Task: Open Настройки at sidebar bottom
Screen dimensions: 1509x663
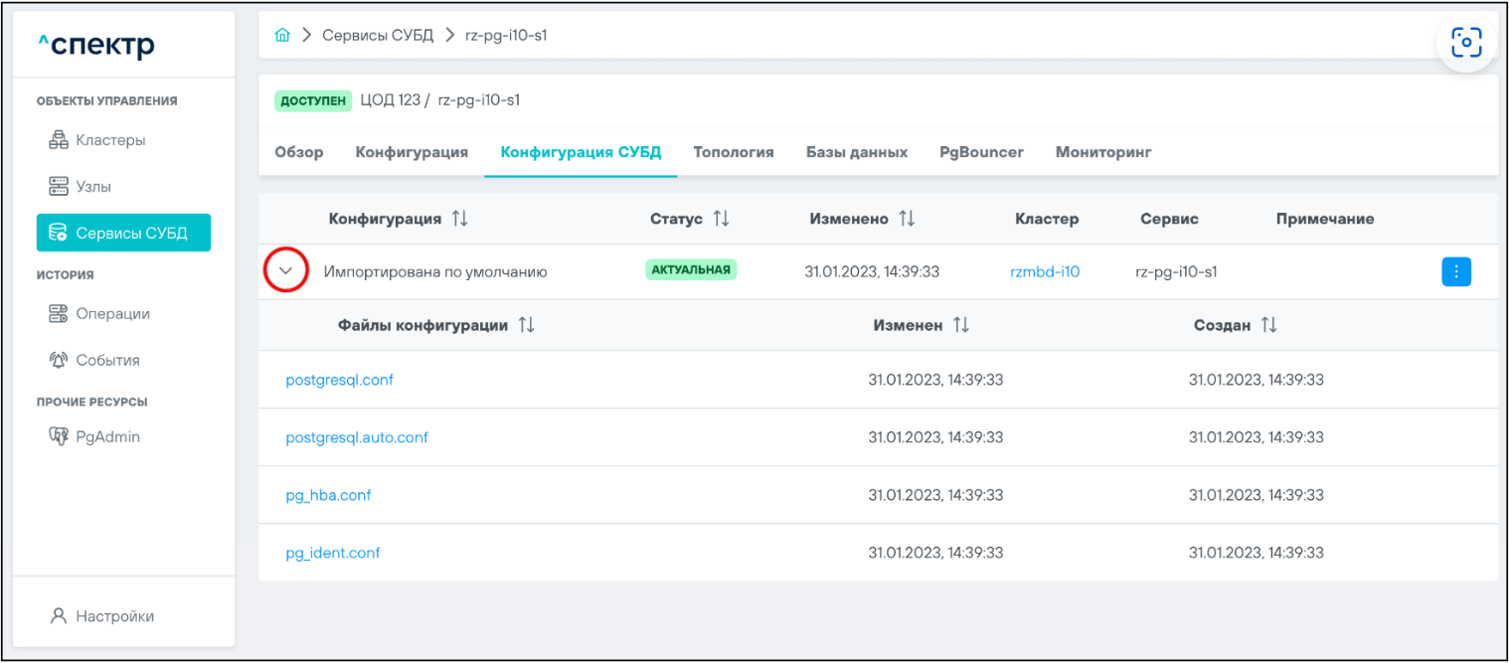Action: coord(114,616)
